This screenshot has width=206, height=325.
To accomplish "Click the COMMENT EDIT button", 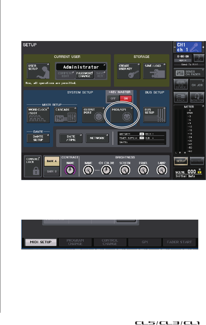I will coord(65,75).
